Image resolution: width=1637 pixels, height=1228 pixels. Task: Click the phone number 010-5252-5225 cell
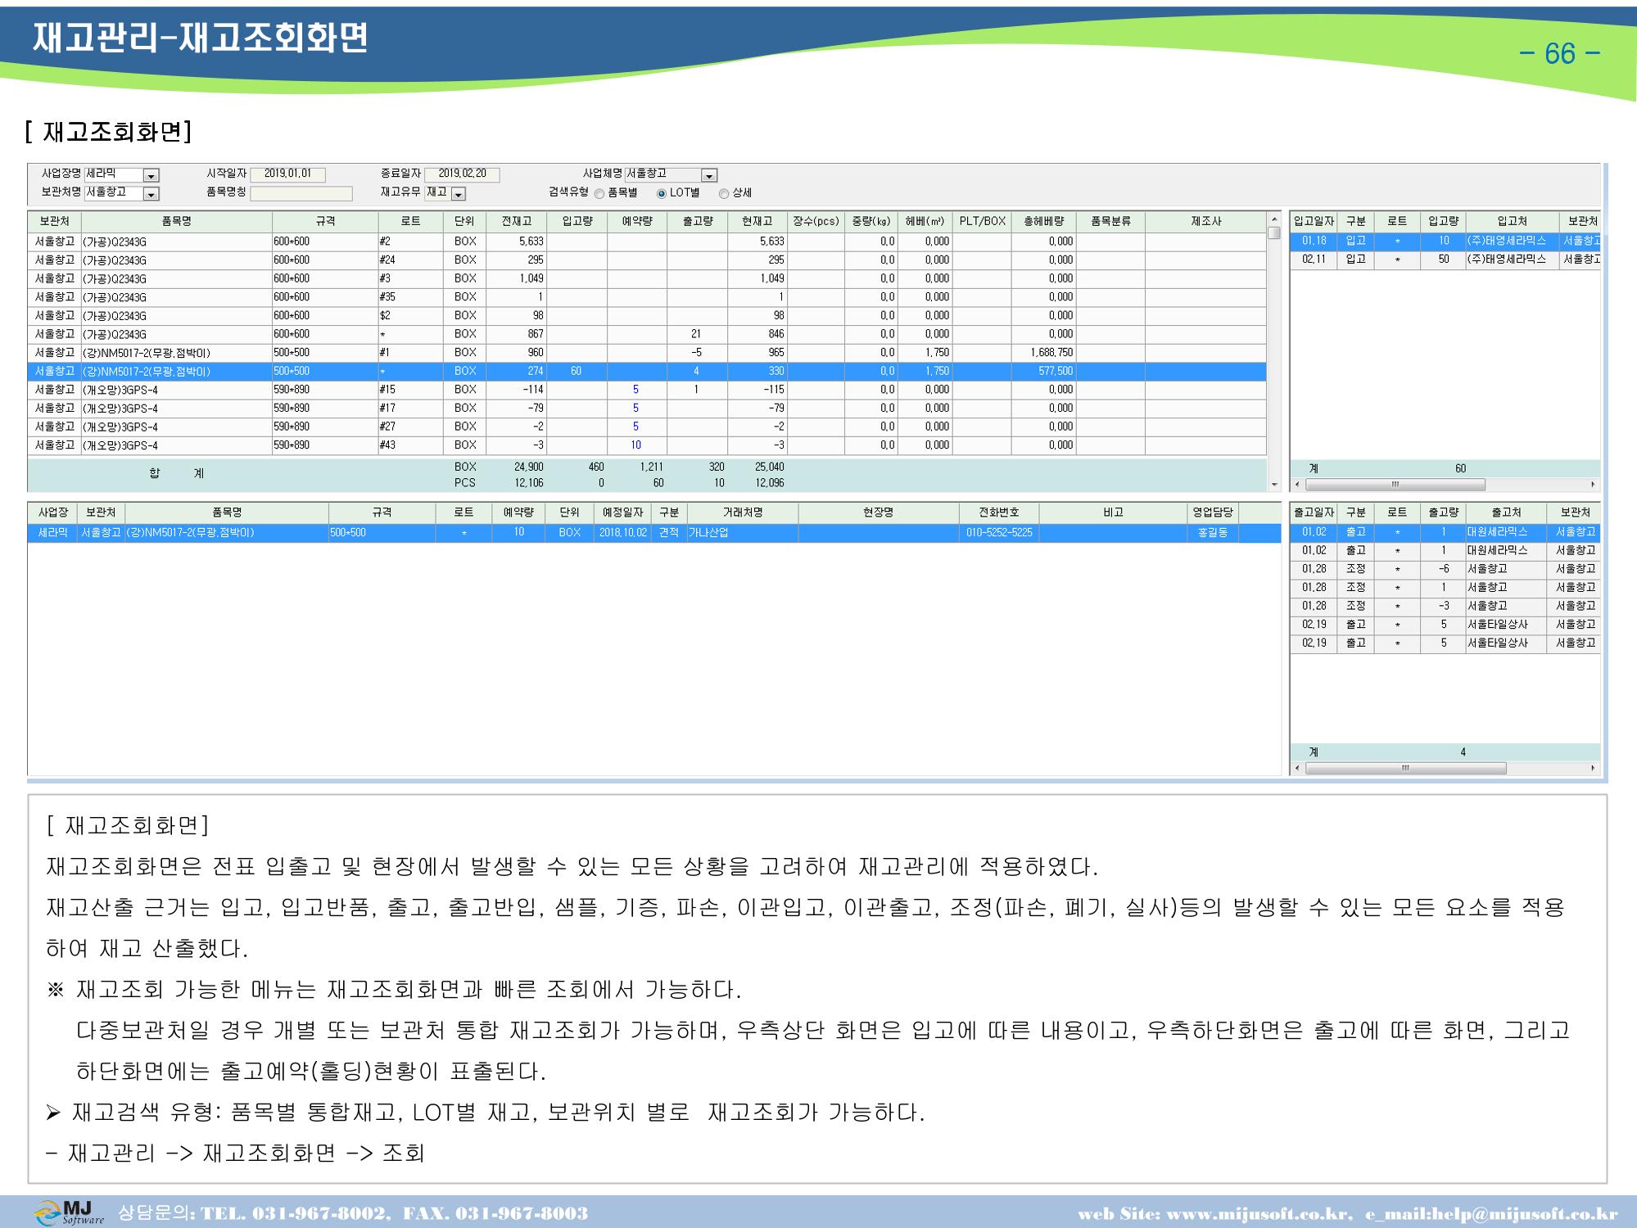pyautogui.click(x=998, y=533)
